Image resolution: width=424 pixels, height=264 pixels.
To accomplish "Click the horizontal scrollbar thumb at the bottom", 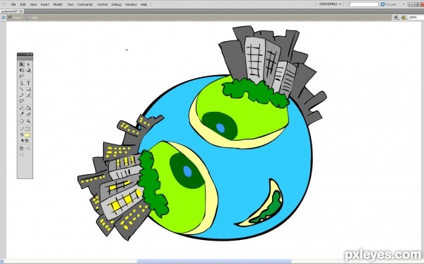I will click(x=214, y=261).
